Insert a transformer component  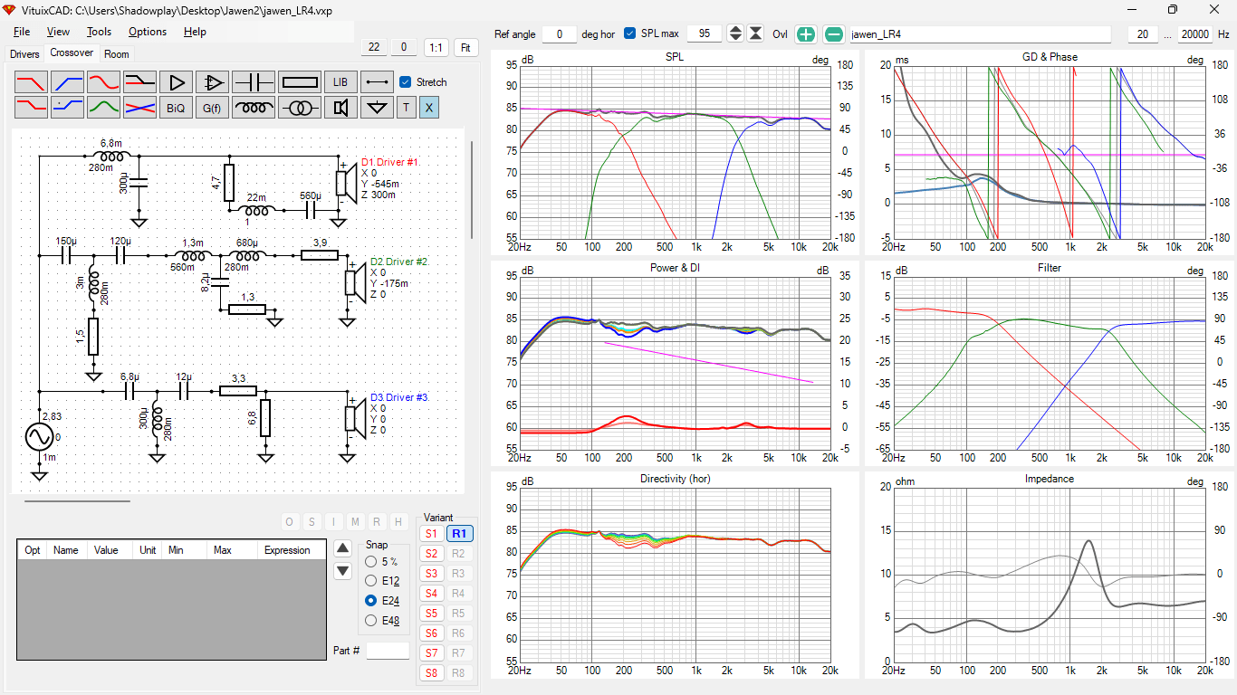(300, 108)
